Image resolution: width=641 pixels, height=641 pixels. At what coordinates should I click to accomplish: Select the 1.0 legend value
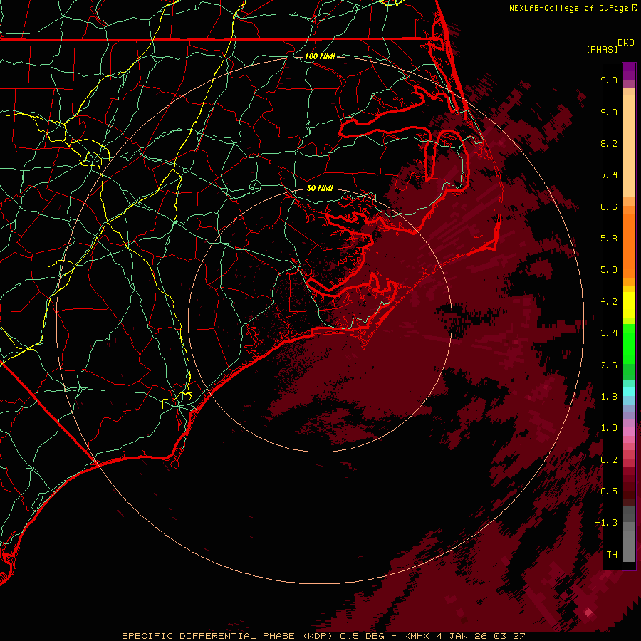[609, 428]
